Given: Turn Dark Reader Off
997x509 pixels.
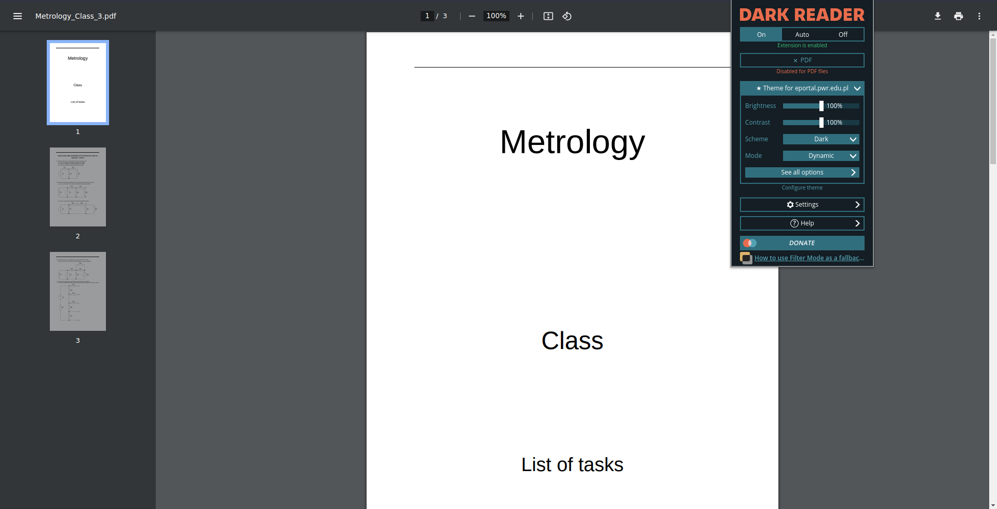Looking at the screenshot, I should click(x=843, y=35).
